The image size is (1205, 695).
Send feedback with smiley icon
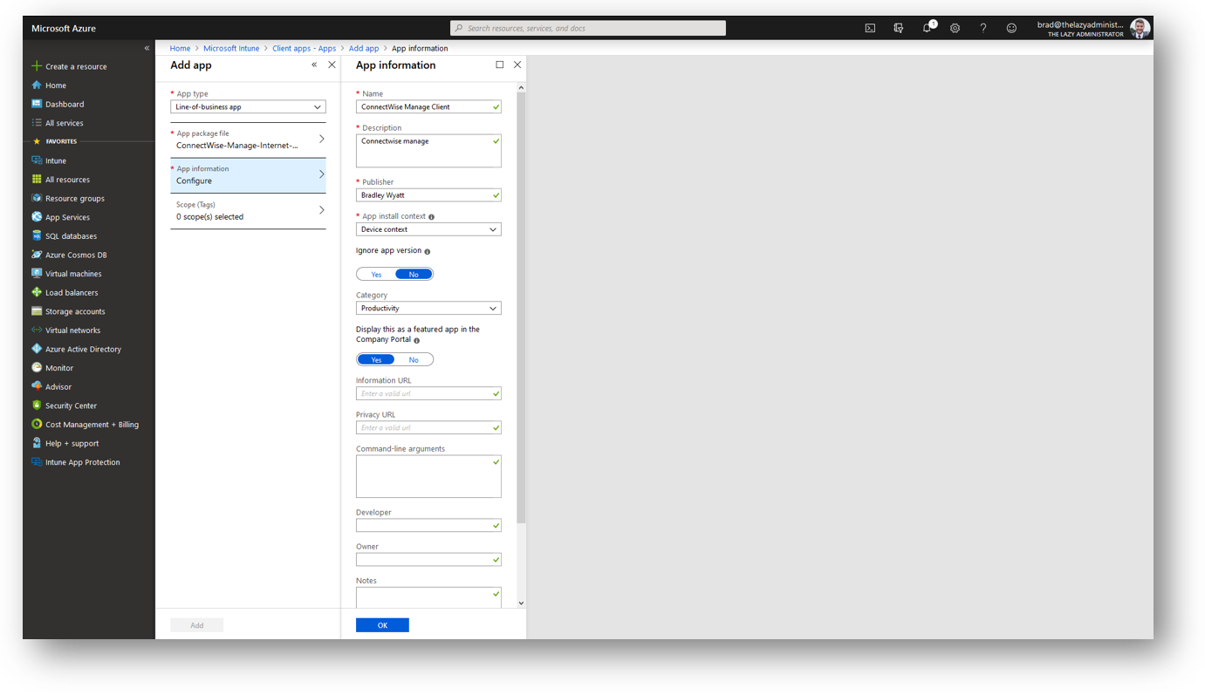point(1011,28)
